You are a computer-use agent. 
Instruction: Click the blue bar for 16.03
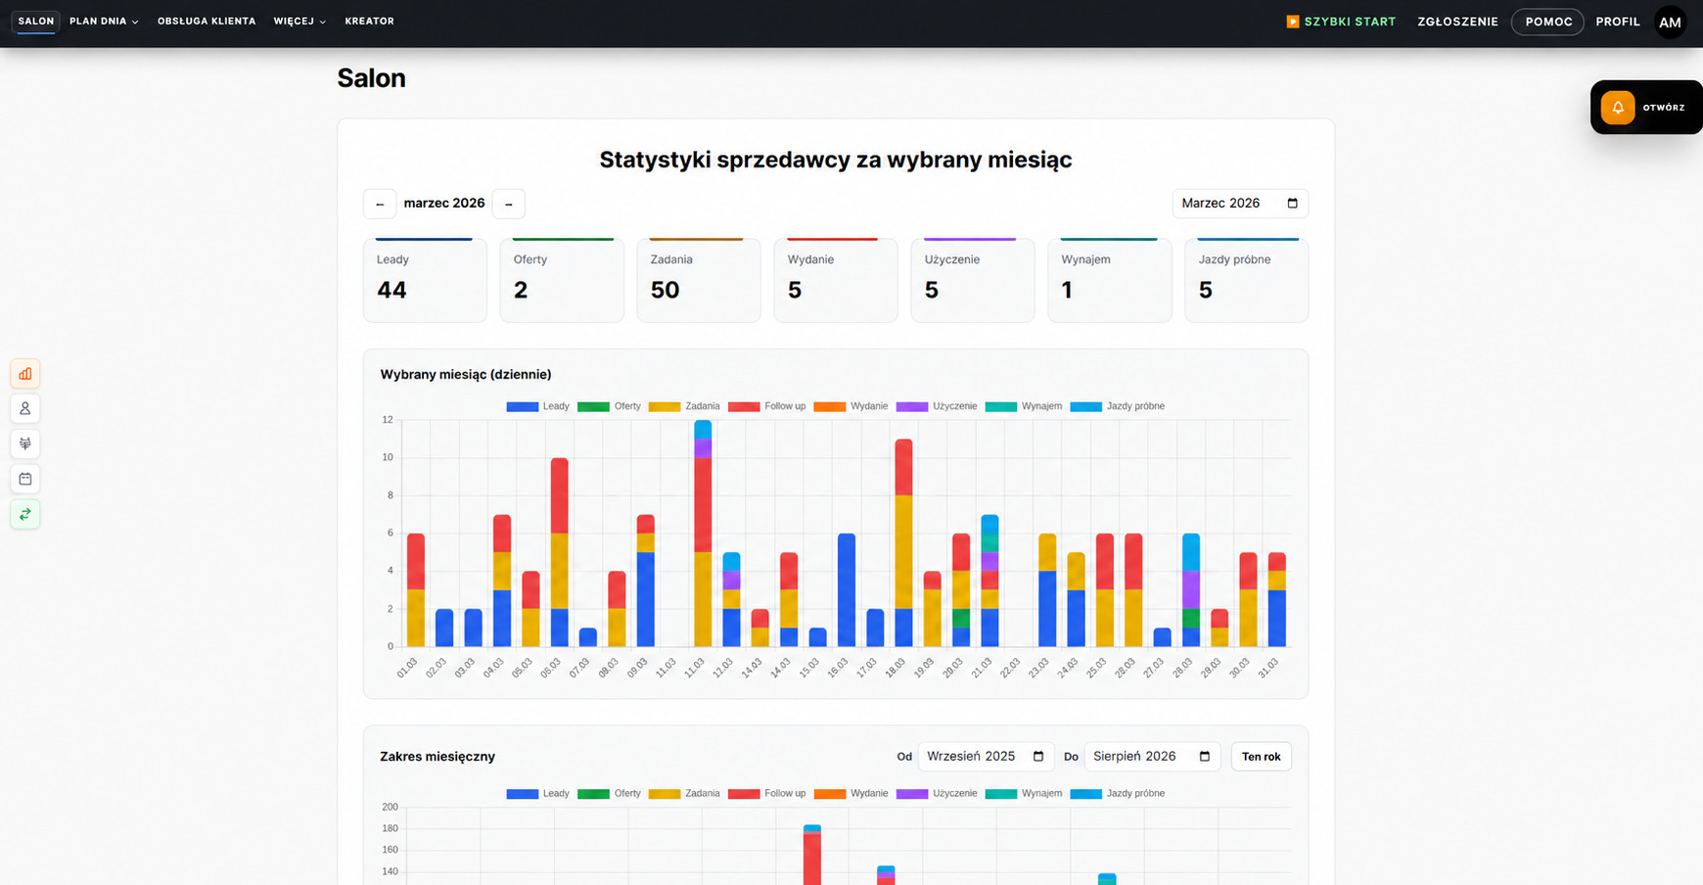coord(847,590)
